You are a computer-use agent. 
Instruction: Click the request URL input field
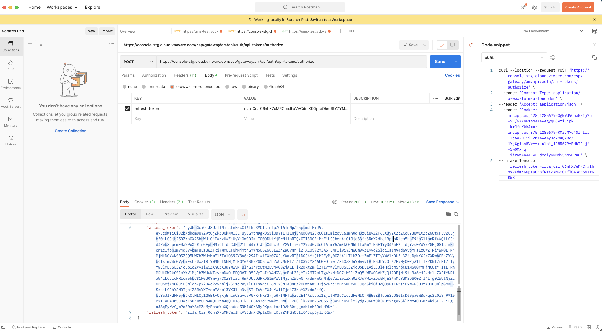point(291,62)
